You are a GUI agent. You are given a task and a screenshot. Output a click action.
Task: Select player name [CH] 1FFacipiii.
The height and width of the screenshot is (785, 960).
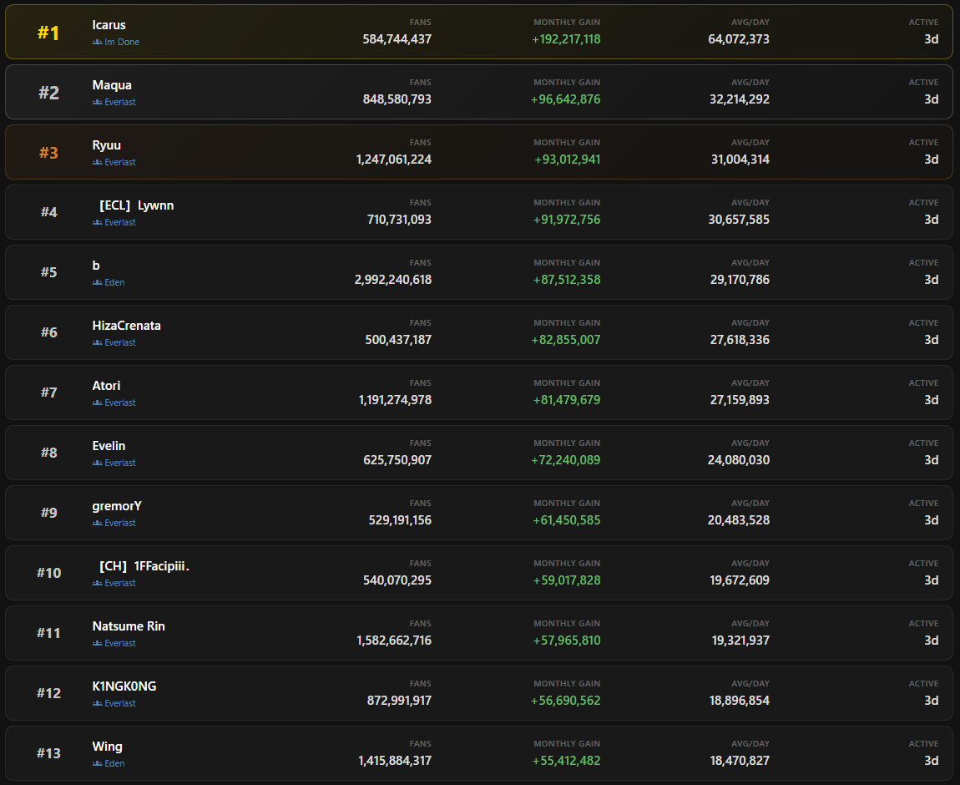[x=144, y=566]
